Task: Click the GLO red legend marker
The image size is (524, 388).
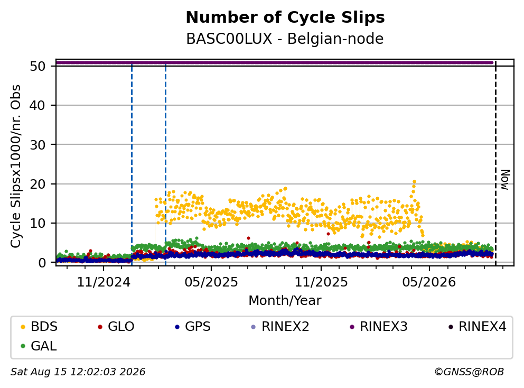Action: 100,327
